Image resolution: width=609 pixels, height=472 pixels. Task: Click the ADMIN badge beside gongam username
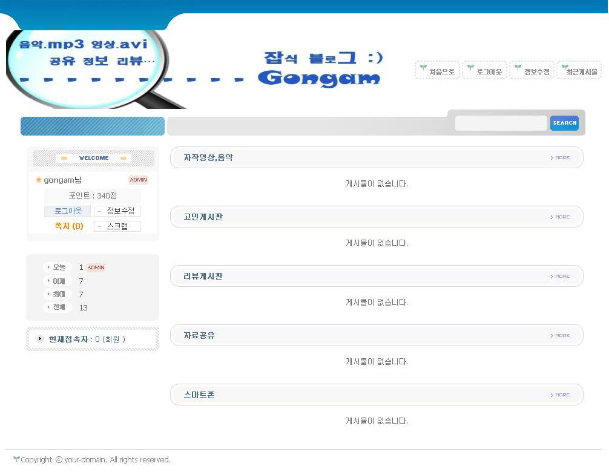click(138, 180)
